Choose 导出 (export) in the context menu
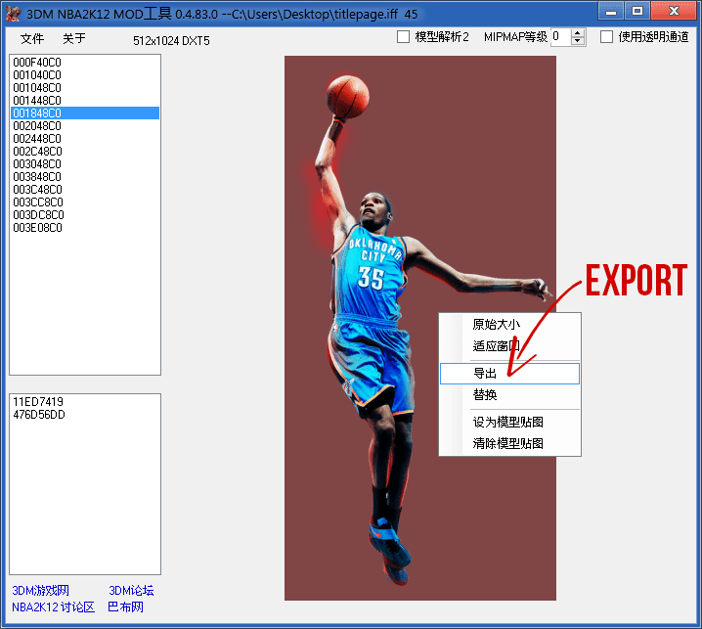Image resolution: width=702 pixels, height=629 pixels. pos(509,374)
